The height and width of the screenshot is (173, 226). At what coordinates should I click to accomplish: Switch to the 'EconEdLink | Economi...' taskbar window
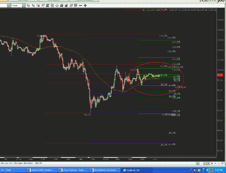105,170
